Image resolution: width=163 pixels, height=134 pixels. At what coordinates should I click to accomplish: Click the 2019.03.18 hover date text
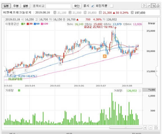click(13, 20)
